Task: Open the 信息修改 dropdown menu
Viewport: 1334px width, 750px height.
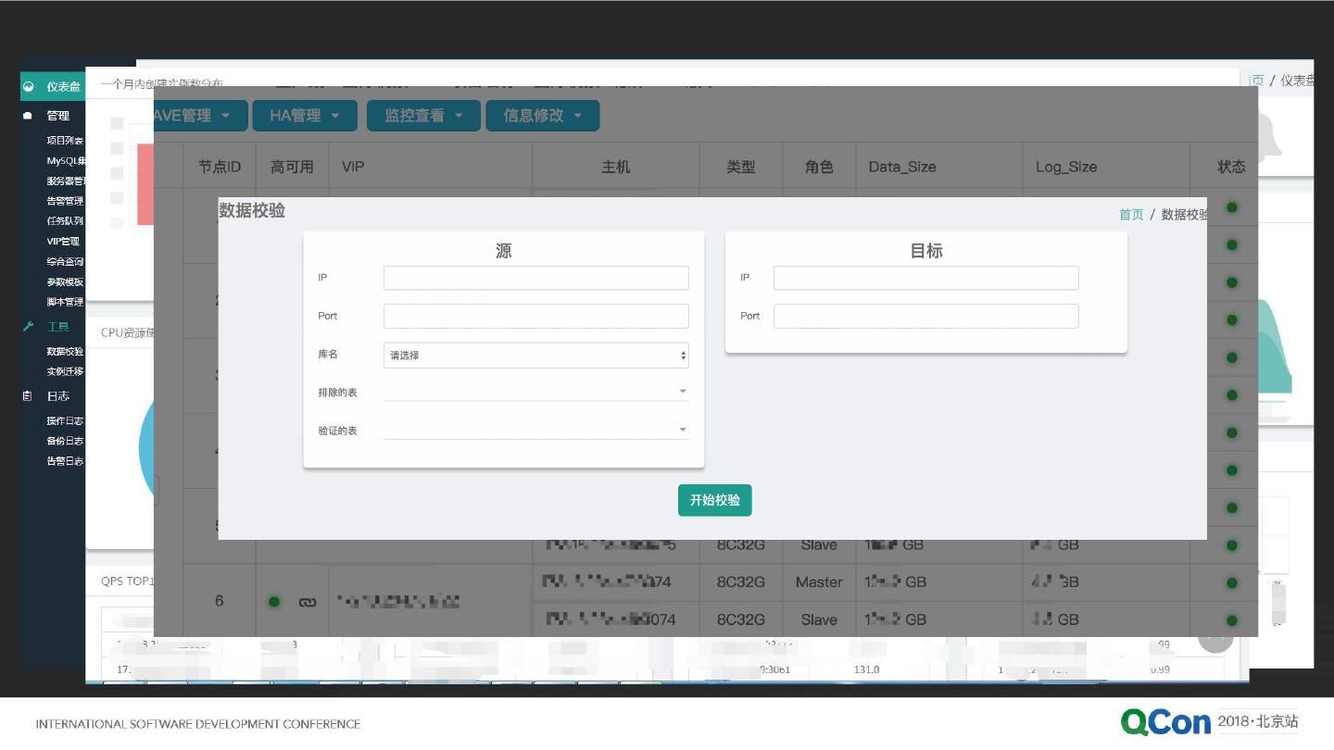Action: point(542,116)
